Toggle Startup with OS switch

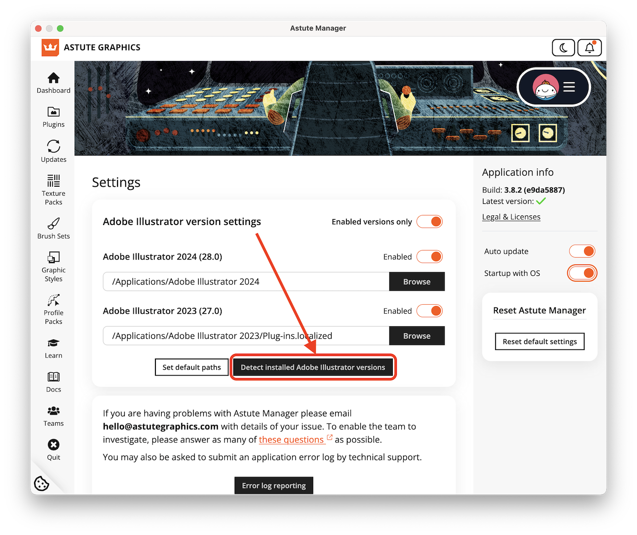(582, 273)
